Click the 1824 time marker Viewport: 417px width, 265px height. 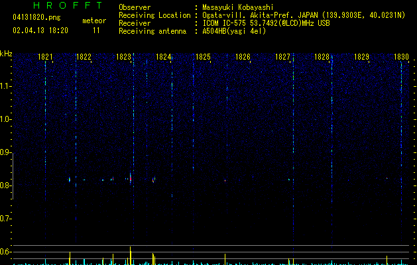[163, 57]
